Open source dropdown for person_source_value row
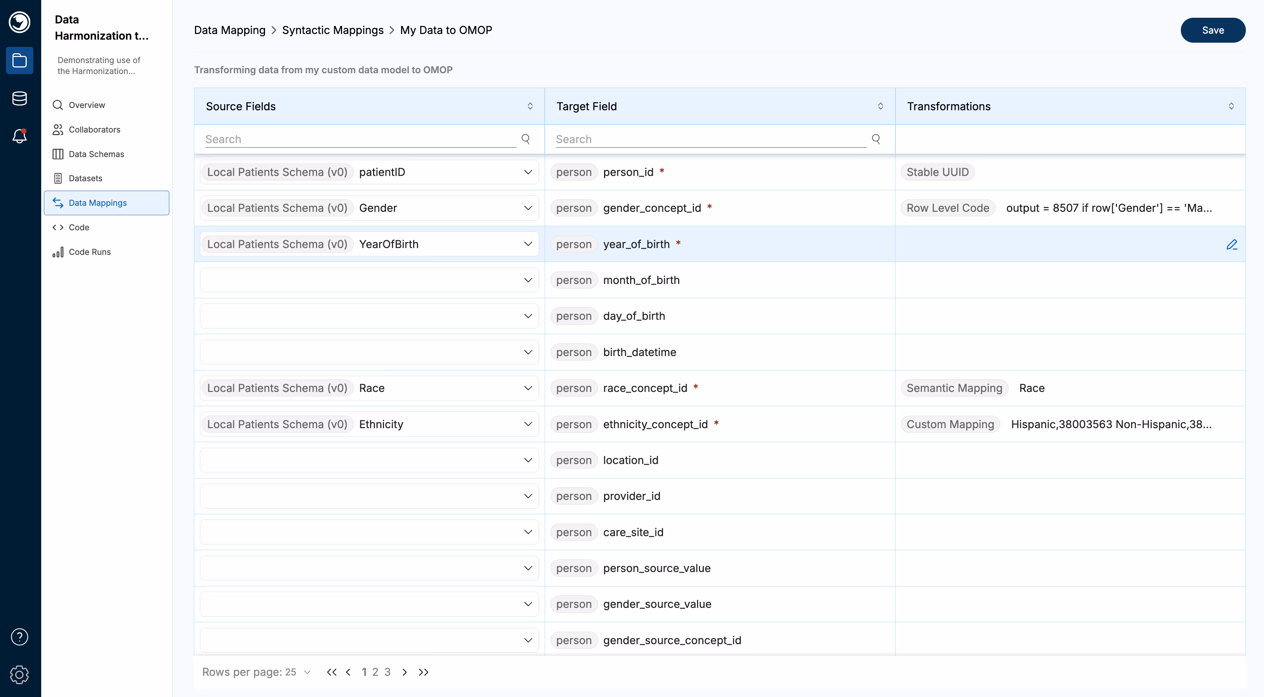The image size is (1264, 697). tap(369, 568)
